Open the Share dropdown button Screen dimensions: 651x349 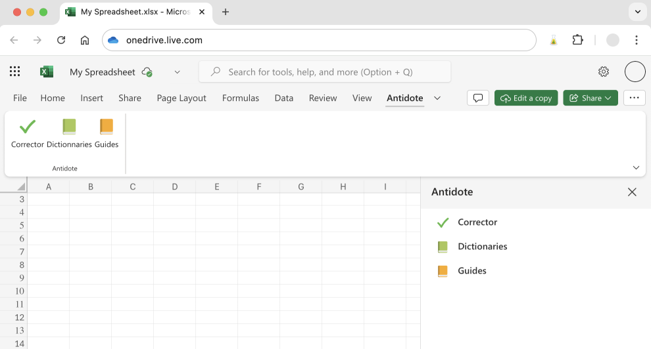[590, 98]
